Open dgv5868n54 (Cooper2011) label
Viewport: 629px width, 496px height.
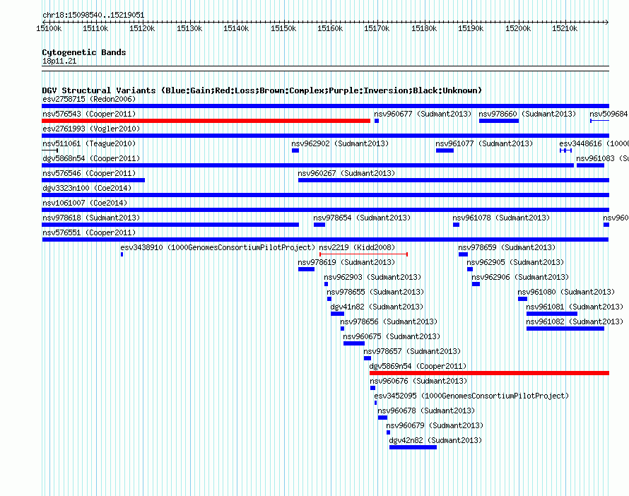91,158
